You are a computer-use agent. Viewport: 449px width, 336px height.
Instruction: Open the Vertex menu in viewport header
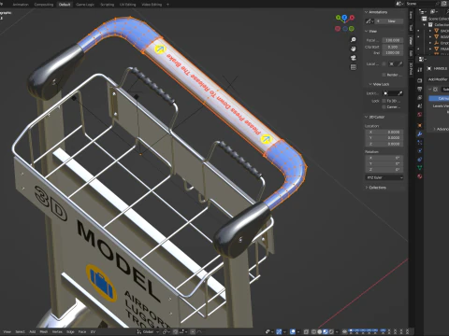click(x=57, y=332)
